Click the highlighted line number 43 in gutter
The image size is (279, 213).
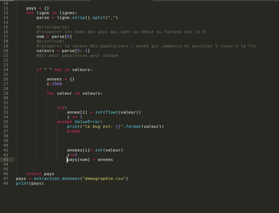pyautogui.click(x=6, y=160)
